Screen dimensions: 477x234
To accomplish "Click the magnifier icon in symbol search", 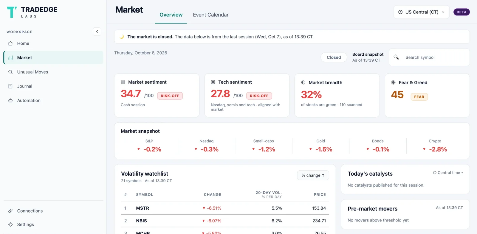I will [x=396, y=57].
